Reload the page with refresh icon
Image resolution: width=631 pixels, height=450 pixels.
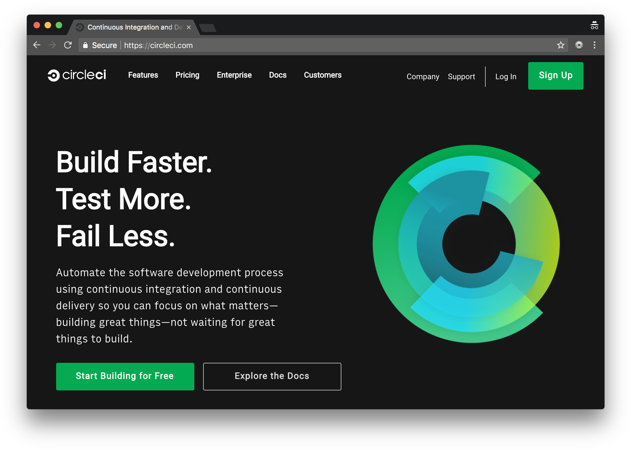coord(68,45)
